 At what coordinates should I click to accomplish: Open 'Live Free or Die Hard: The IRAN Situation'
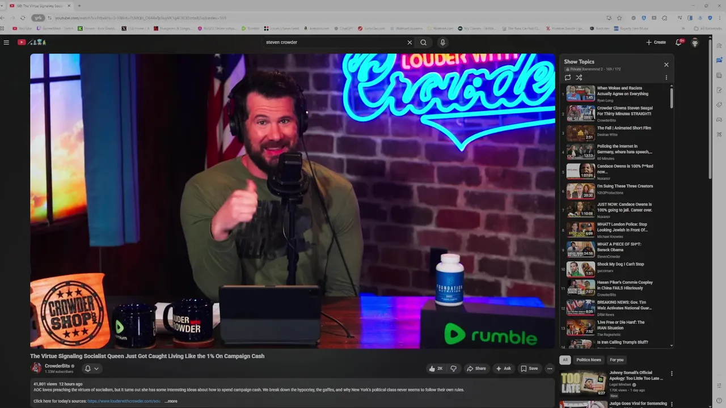615,328
